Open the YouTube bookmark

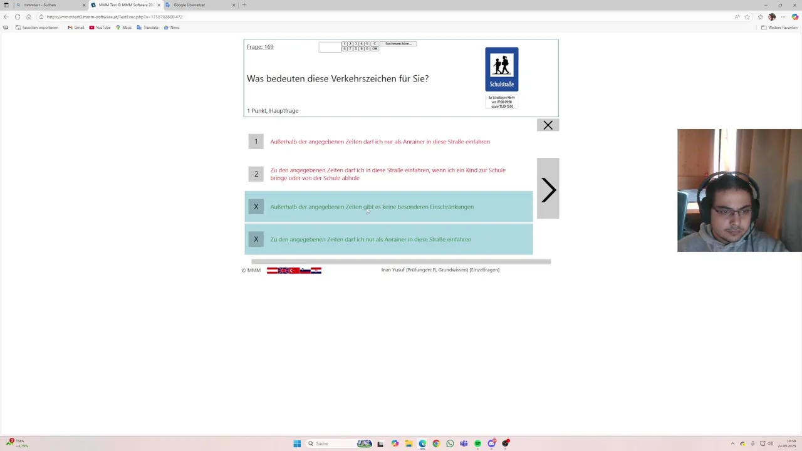100,28
